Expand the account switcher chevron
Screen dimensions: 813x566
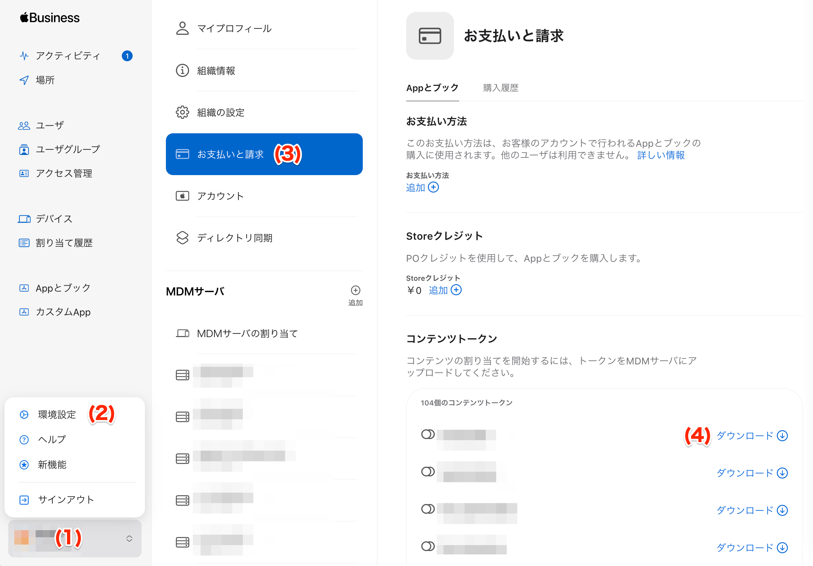[129, 539]
